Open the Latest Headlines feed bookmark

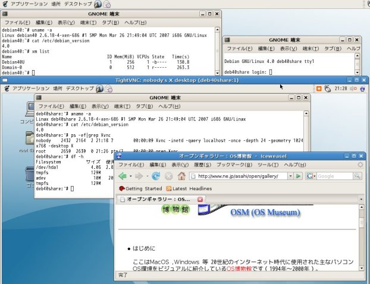point(189,188)
